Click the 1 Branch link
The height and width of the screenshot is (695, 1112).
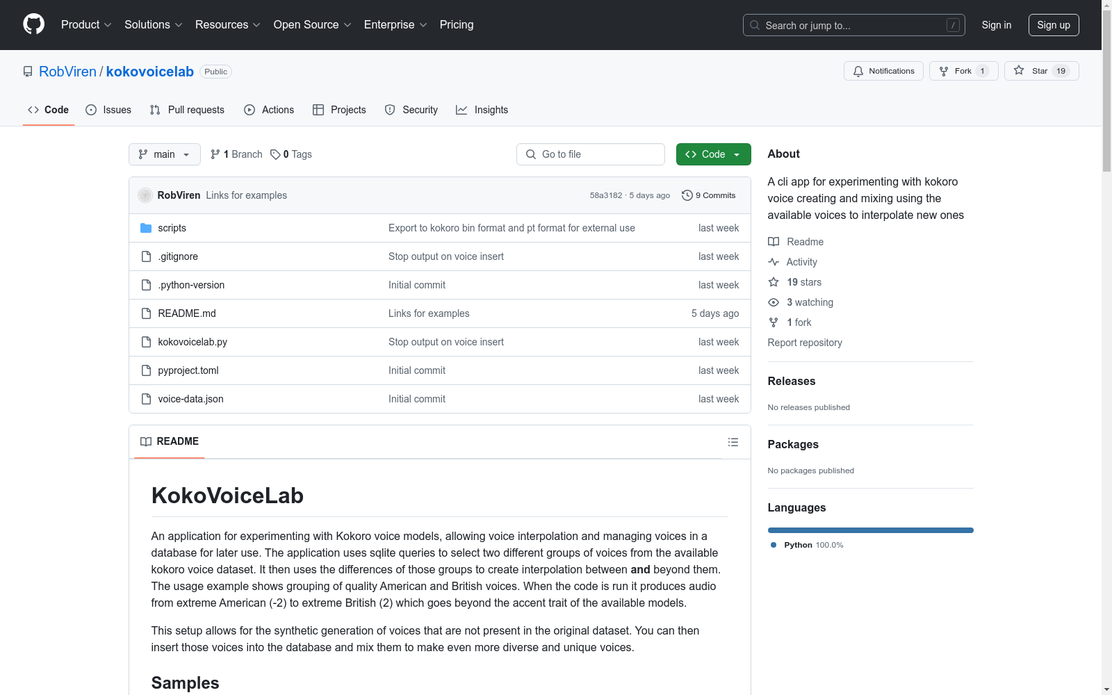[x=236, y=154]
